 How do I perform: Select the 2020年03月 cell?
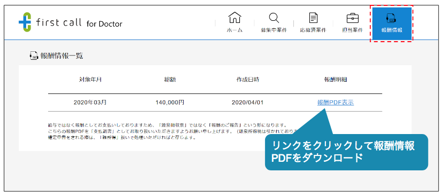90,103
